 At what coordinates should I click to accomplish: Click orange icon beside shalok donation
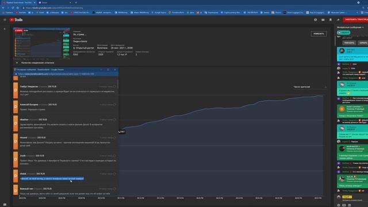[x=16, y=176]
